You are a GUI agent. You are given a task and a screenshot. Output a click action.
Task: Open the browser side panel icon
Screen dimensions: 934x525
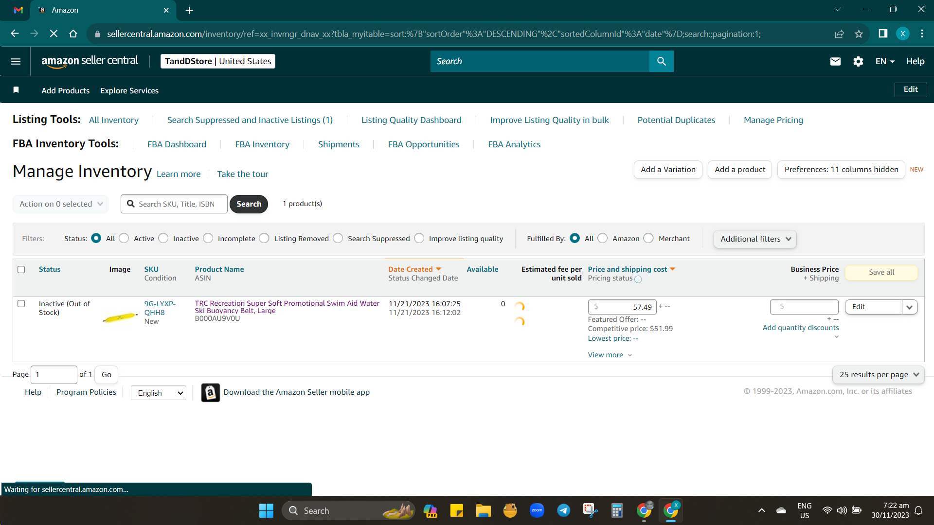point(883,34)
